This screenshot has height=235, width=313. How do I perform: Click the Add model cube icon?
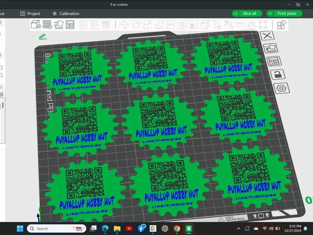click(36, 25)
